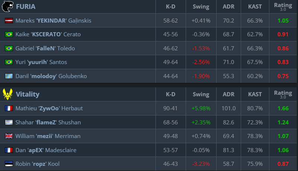Click the French flag beside ZywOo
The width and height of the screenshot is (298, 171).
click(x=9, y=108)
